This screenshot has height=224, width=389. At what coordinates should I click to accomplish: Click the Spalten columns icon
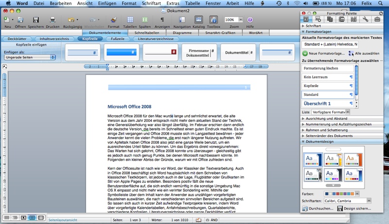(x=144, y=20)
